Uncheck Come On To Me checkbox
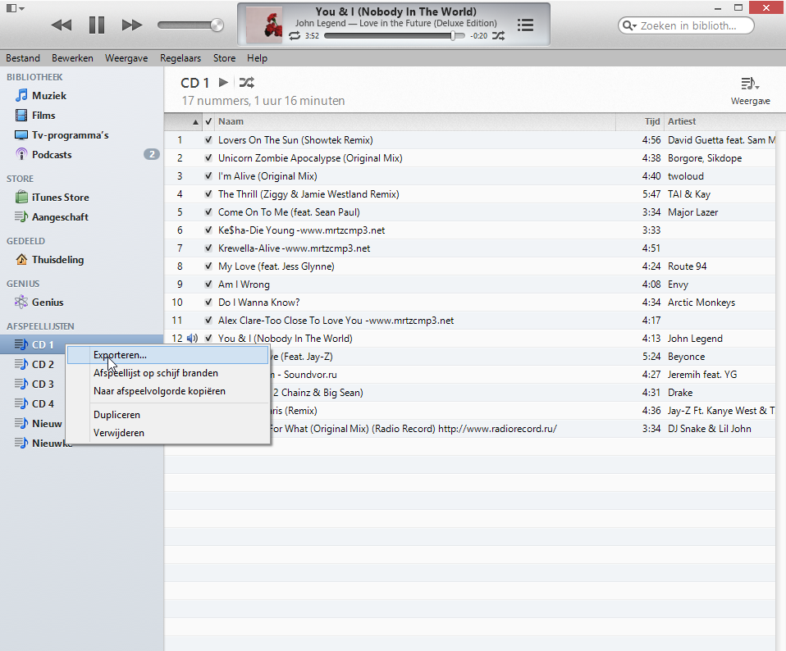 [x=208, y=212]
